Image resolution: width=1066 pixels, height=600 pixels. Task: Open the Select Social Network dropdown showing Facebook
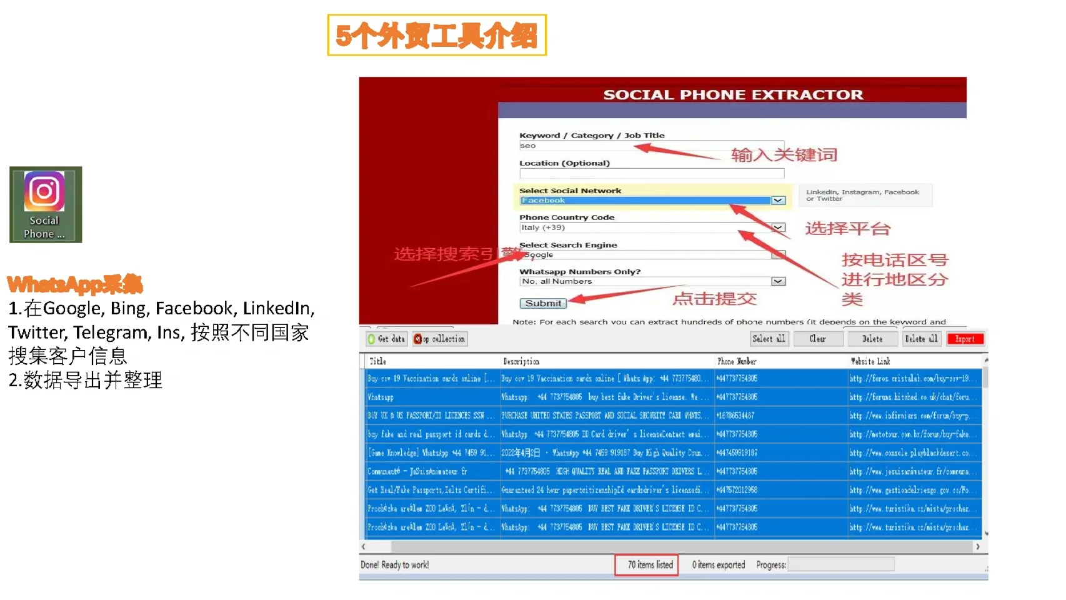click(652, 201)
